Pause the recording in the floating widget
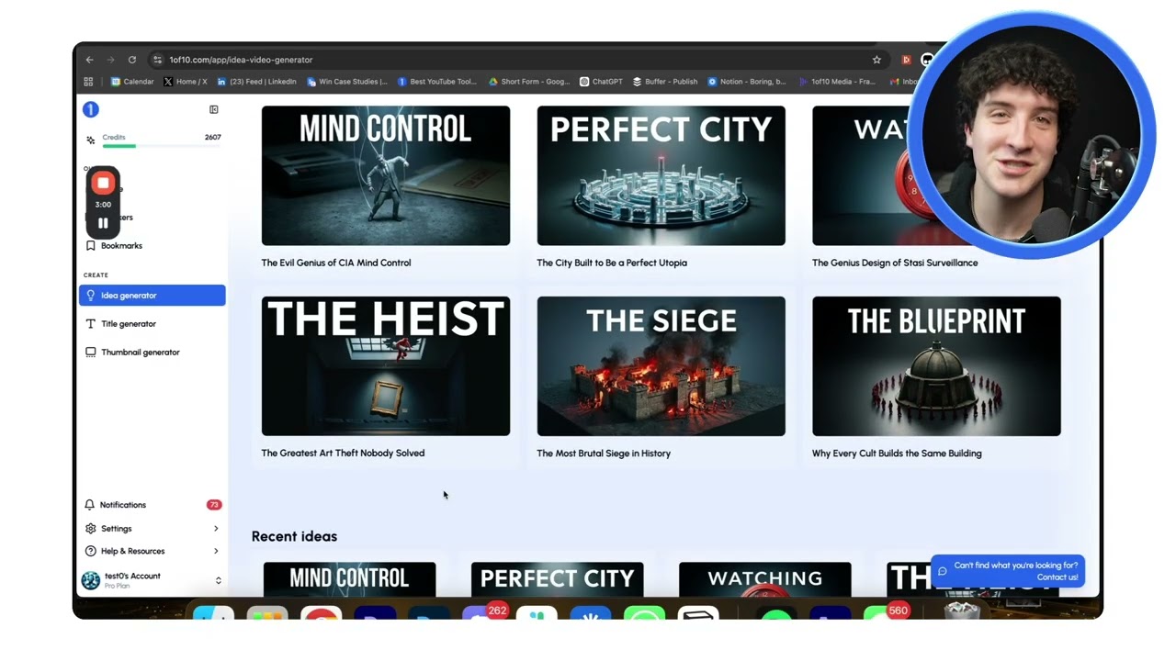Screen dimensions: 1176x661 click(103, 223)
